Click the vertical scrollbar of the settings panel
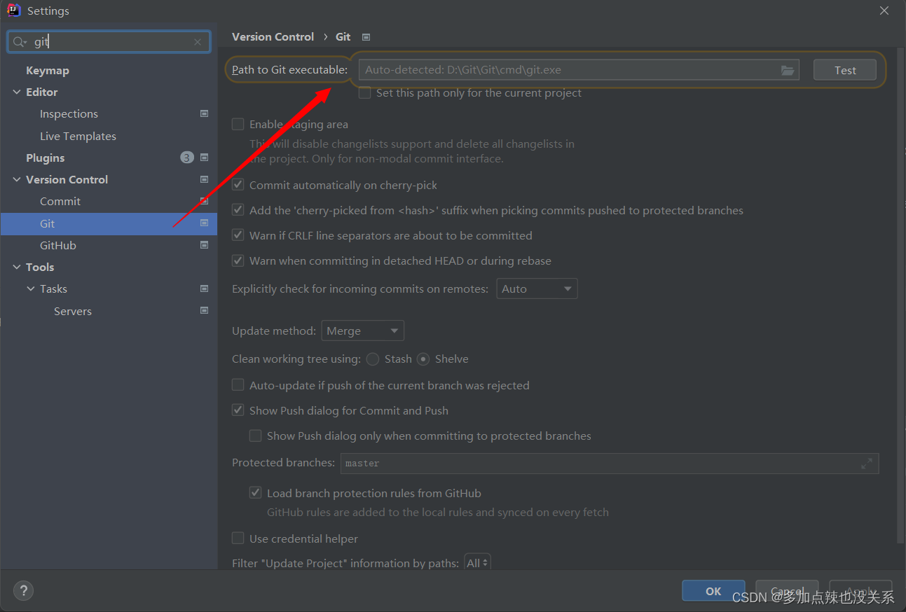Screen dimensions: 906x612 coord(900,295)
